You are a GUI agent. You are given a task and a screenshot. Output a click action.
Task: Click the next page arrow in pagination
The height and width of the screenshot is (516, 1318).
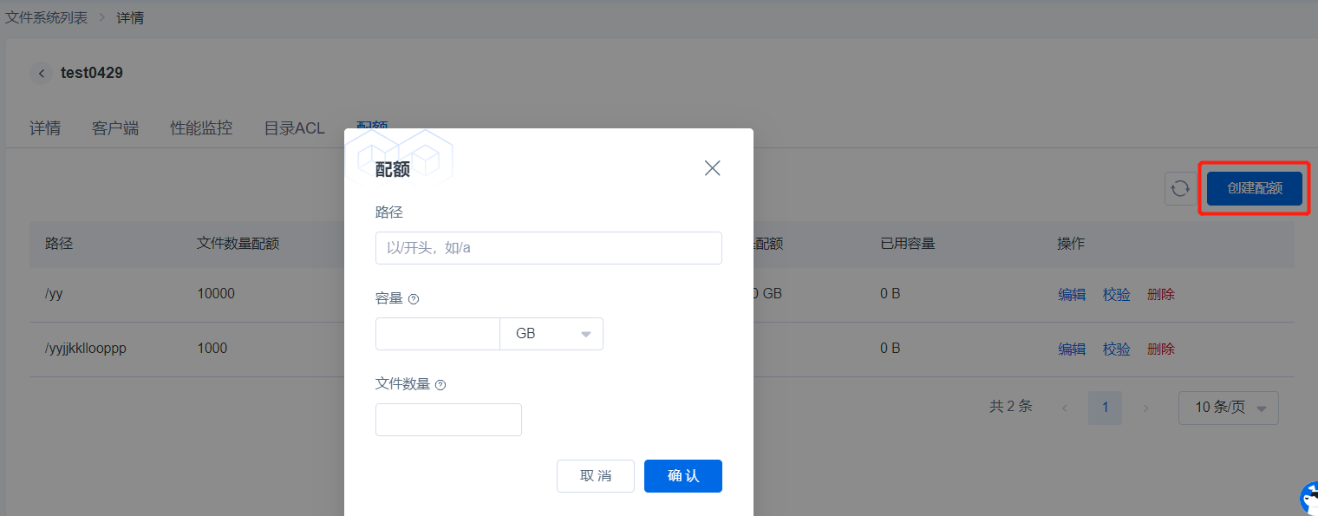coord(1145,408)
